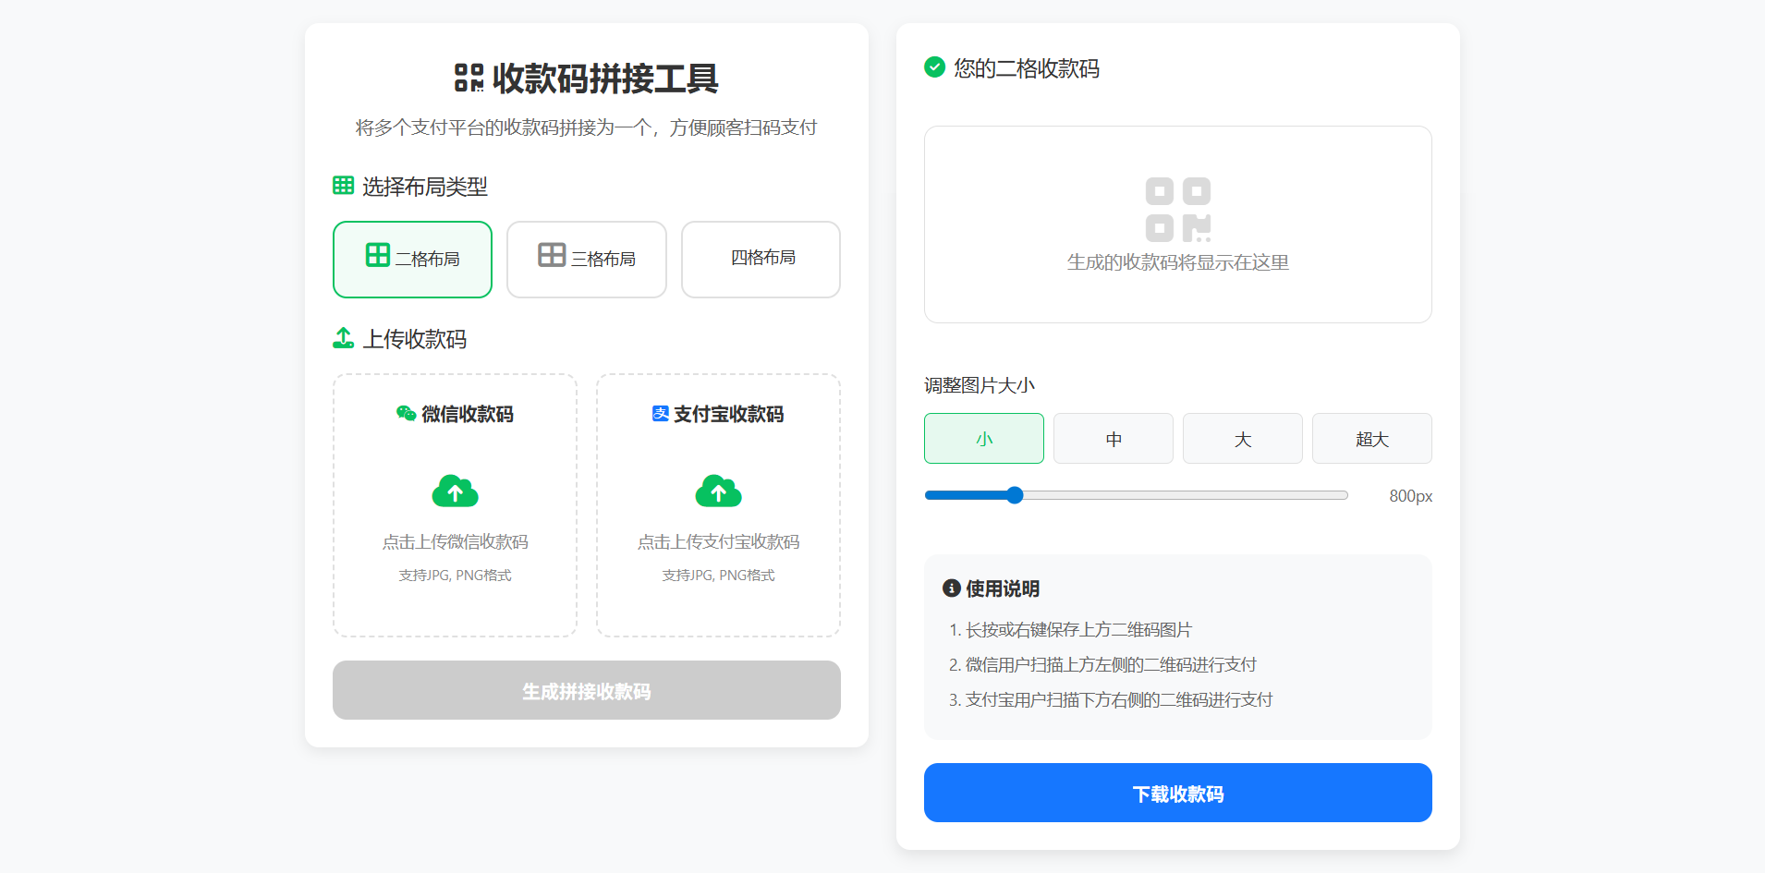Click the green checkmark beside 您的二格收款码
This screenshot has height=873, width=1765.
(934, 68)
